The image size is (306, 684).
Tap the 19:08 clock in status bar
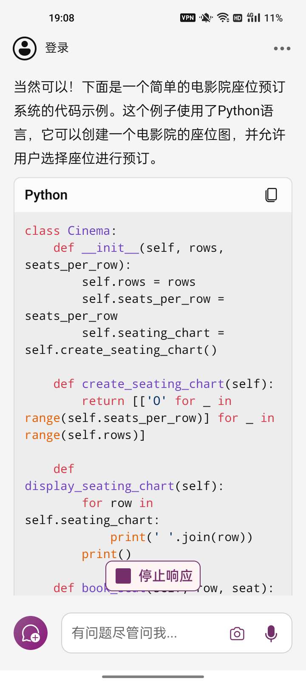click(x=62, y=18)
